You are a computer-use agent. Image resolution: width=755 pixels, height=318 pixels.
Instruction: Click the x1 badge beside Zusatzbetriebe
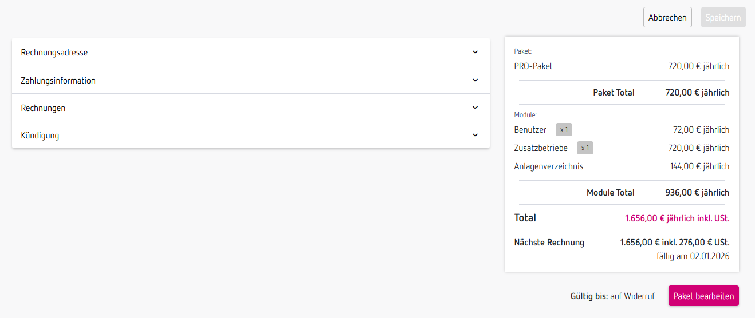click(x=585, y=148)
